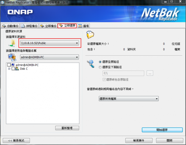Click the Disk C drive icon
Image resolution: width=186 pixels, height=145 pixels.
click(x=17, y=68)
